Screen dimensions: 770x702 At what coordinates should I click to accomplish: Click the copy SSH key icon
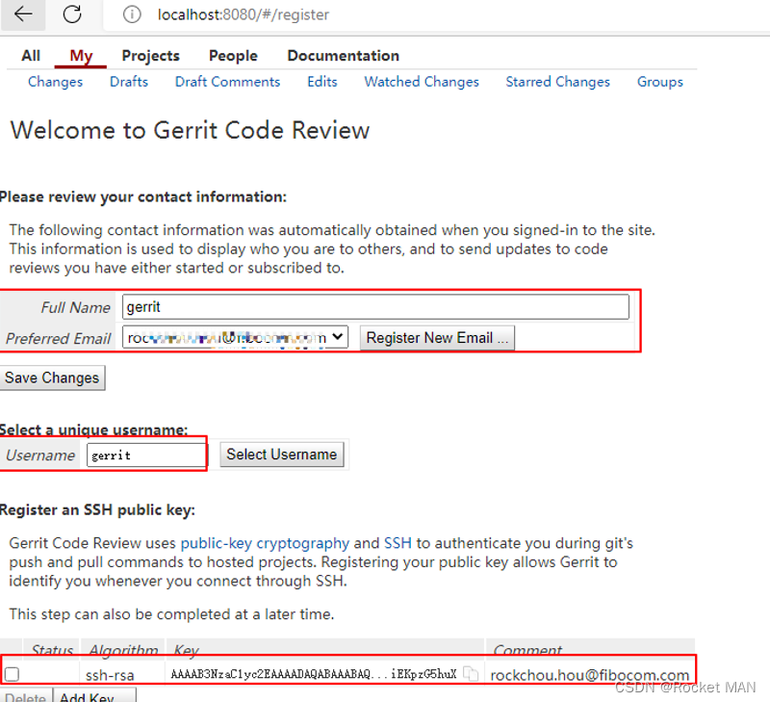(471, 674)
